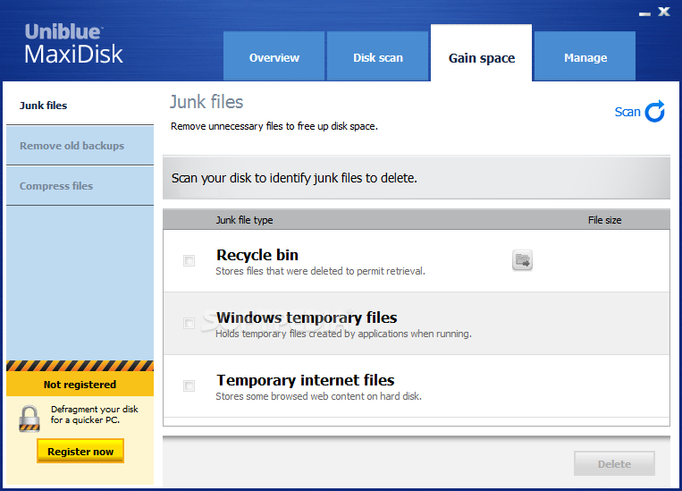Click the Scan link text
Screen dimensions: 682x491
[x=627, y=113]
